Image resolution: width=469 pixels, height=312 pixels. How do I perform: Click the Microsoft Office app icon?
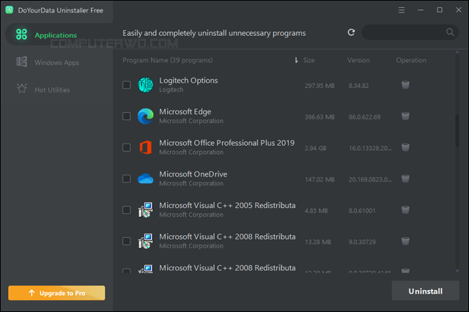coord(145,147)
